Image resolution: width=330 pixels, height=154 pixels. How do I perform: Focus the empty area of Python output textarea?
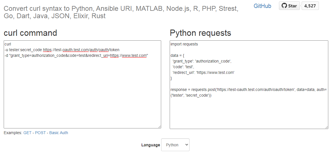[x=248, y=114]
